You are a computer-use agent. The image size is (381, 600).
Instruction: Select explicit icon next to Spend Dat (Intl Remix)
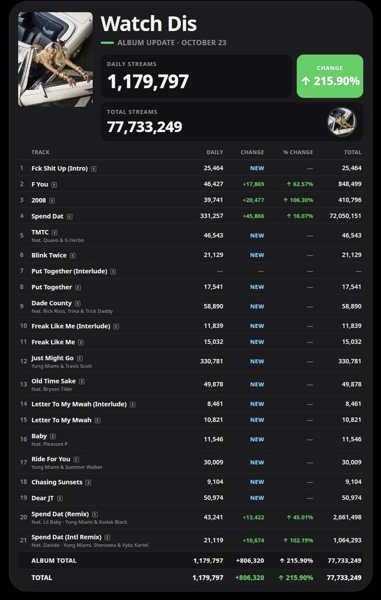108,537
